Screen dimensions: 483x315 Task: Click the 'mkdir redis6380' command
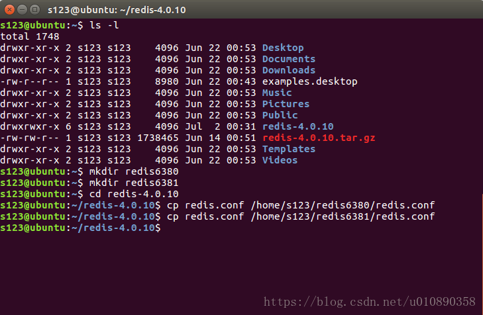pyautogui.click(x=134, y=171)
